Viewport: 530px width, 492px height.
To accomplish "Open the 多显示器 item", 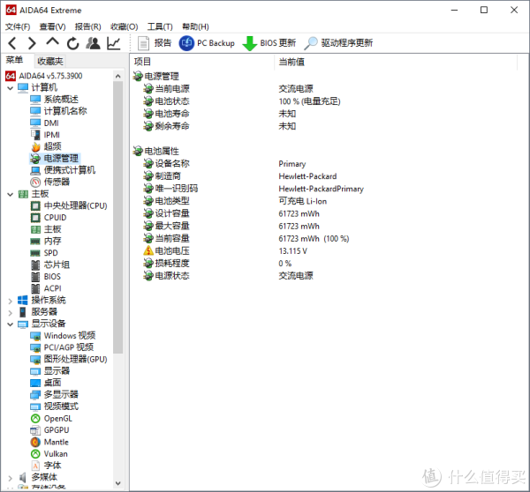I will [x=55, y=394].
